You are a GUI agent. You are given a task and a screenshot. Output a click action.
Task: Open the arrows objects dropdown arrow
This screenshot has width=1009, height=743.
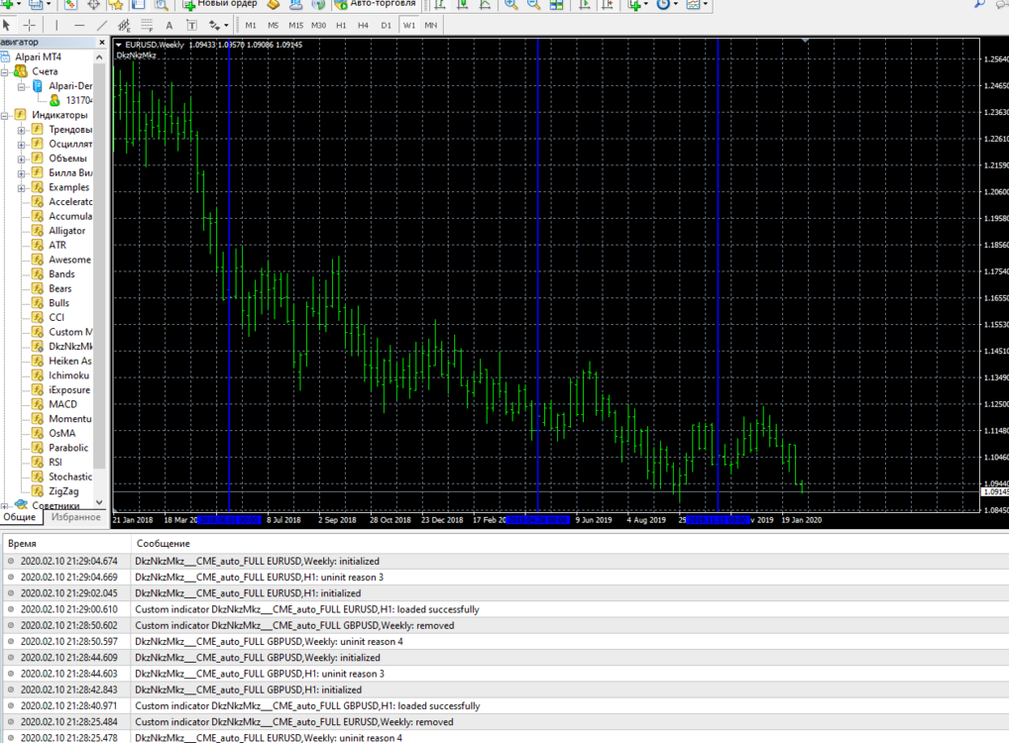pyautogui.click(x=226, y=26)
